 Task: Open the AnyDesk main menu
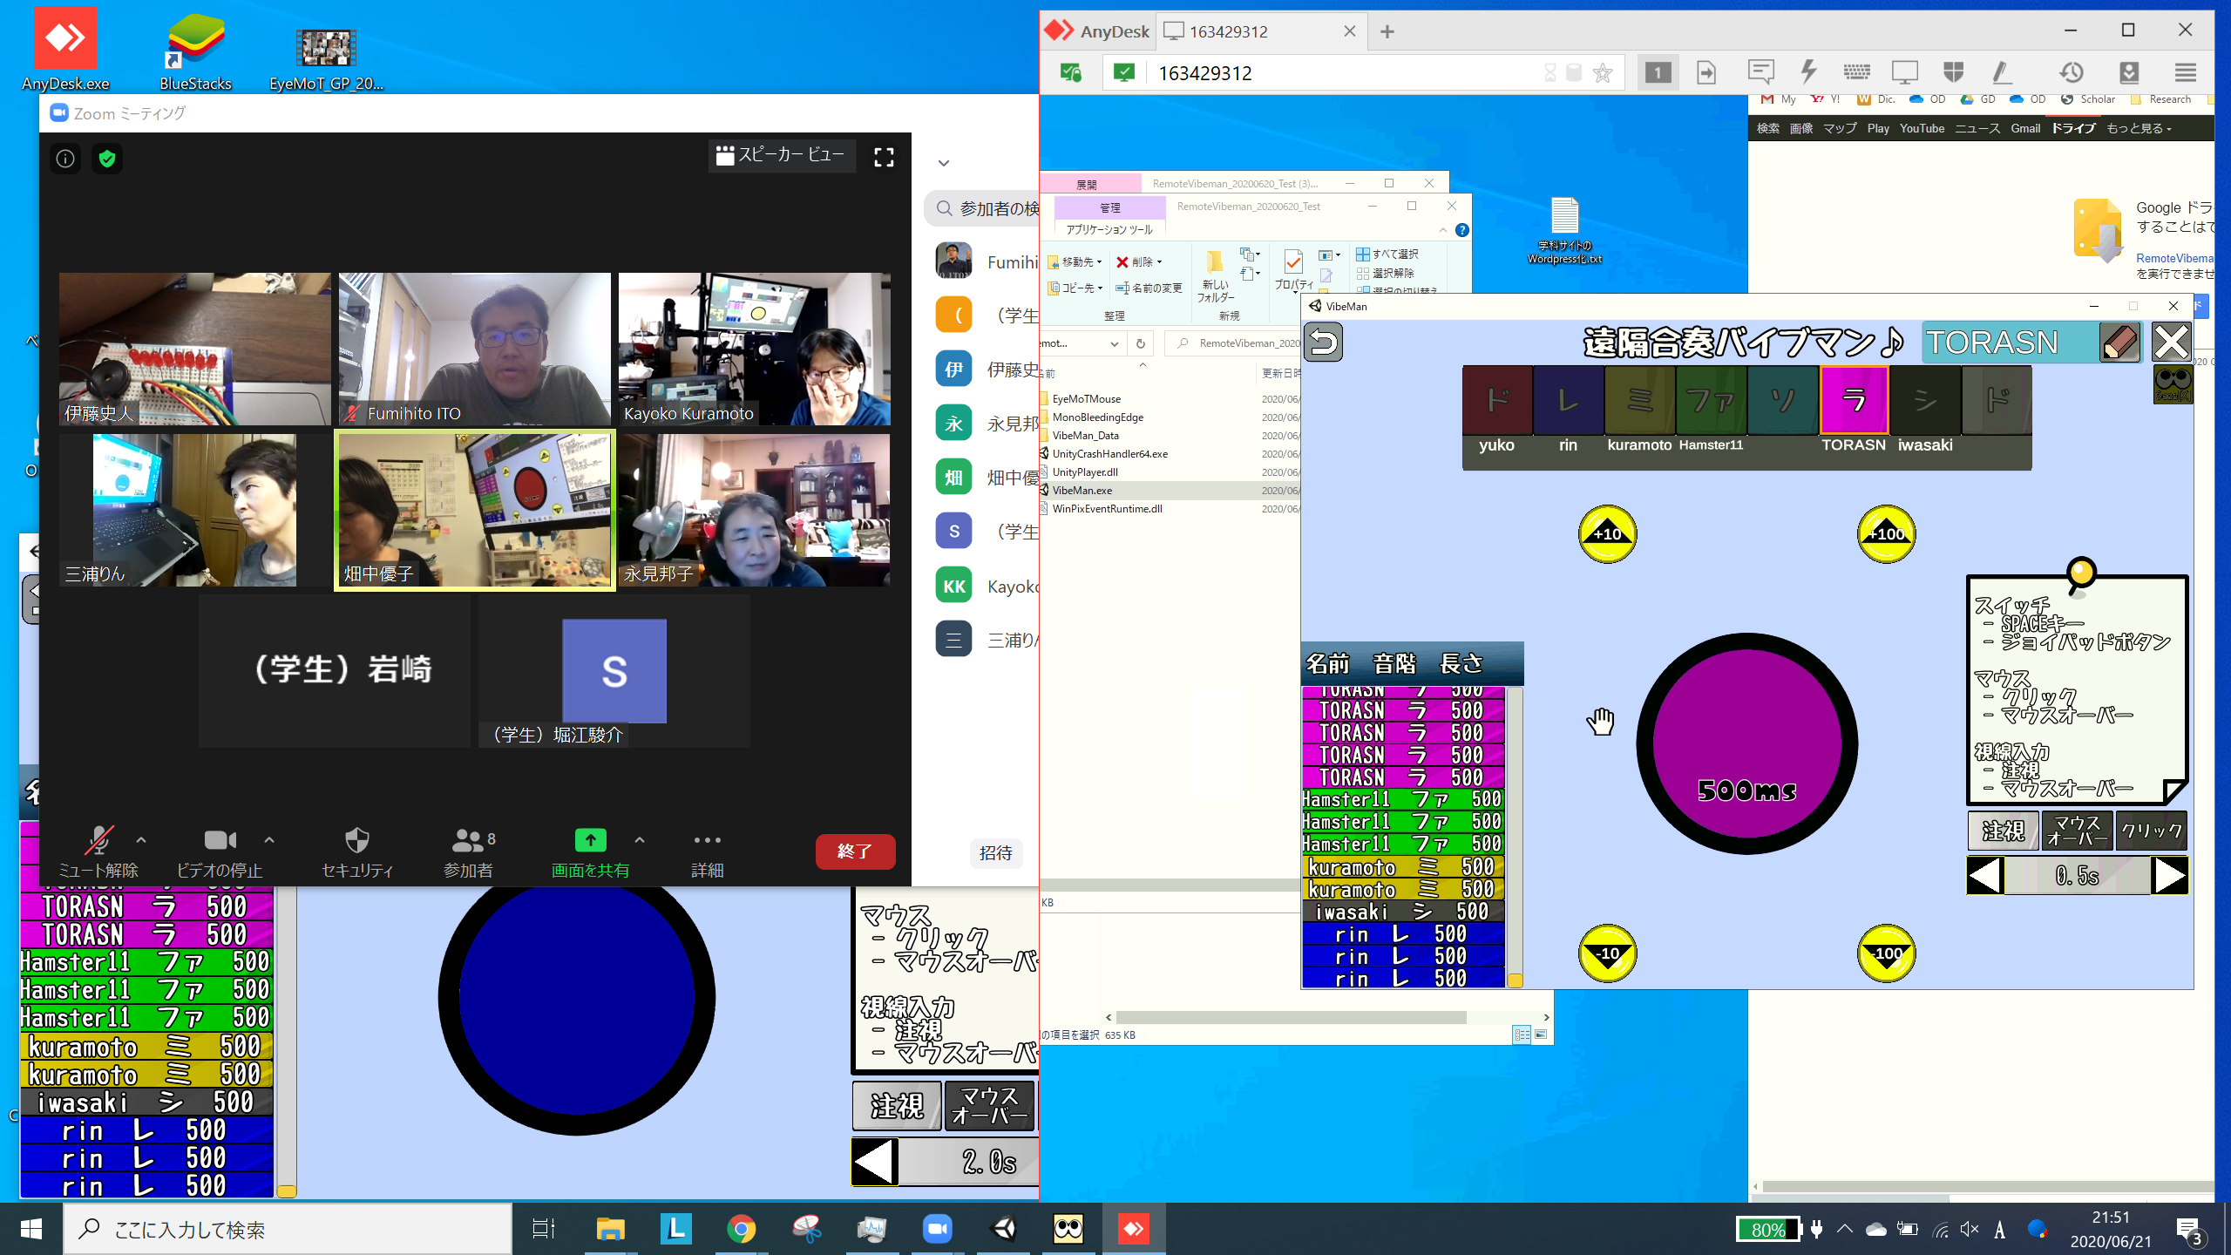[x=2186, y=72]
